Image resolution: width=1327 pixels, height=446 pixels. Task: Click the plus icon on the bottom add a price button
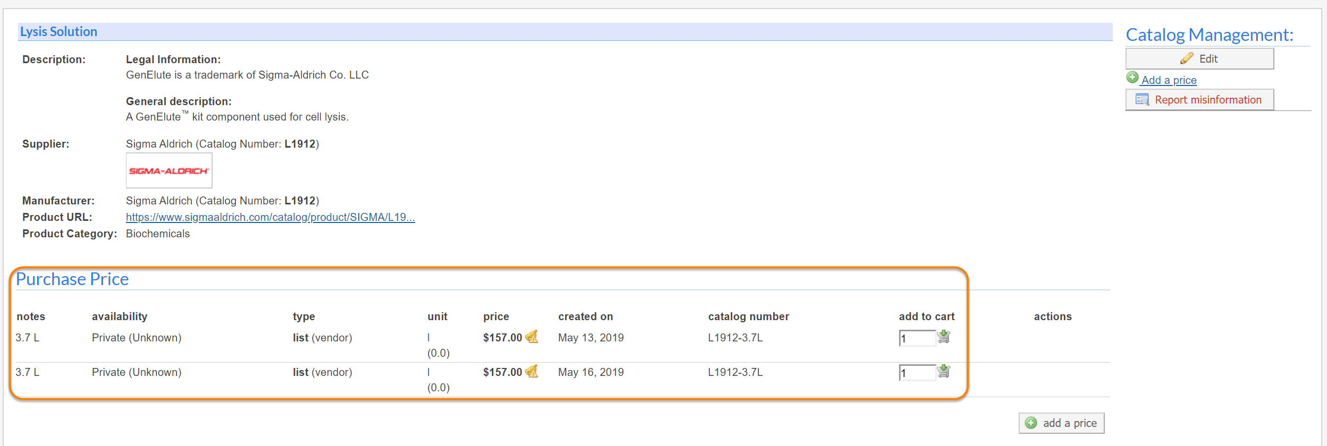click(x=1031, y=423)
